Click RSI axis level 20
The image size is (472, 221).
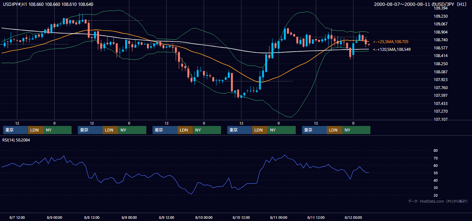435,195
